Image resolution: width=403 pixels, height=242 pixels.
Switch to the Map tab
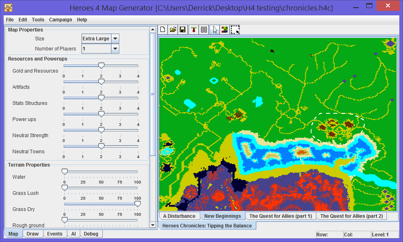13,234
